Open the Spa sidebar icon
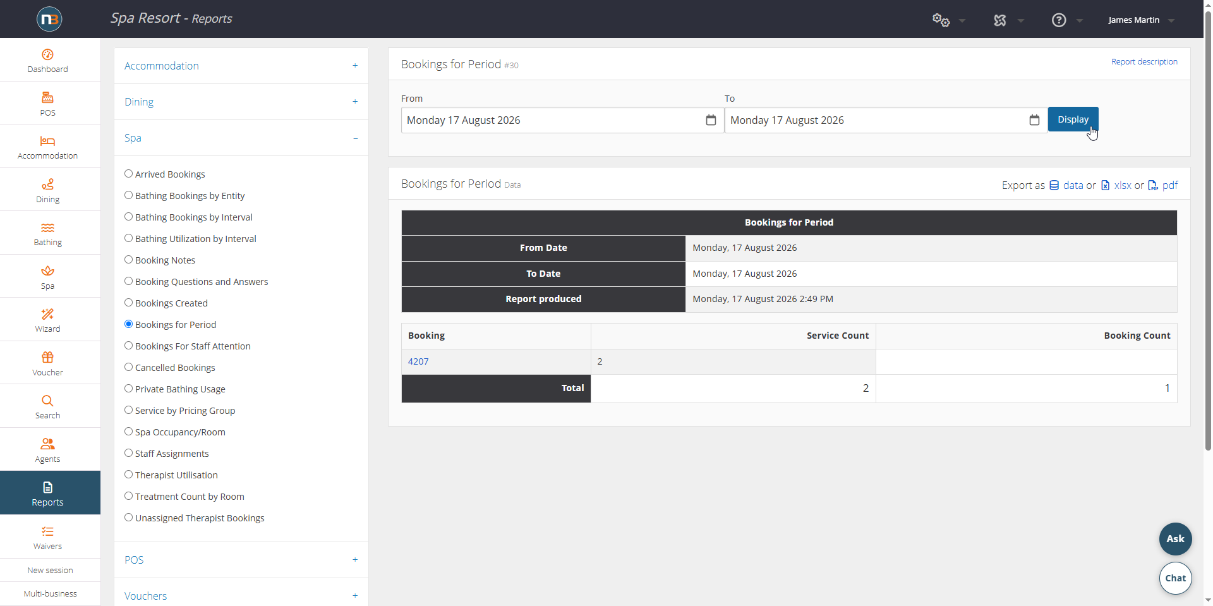 coord(47,271)
